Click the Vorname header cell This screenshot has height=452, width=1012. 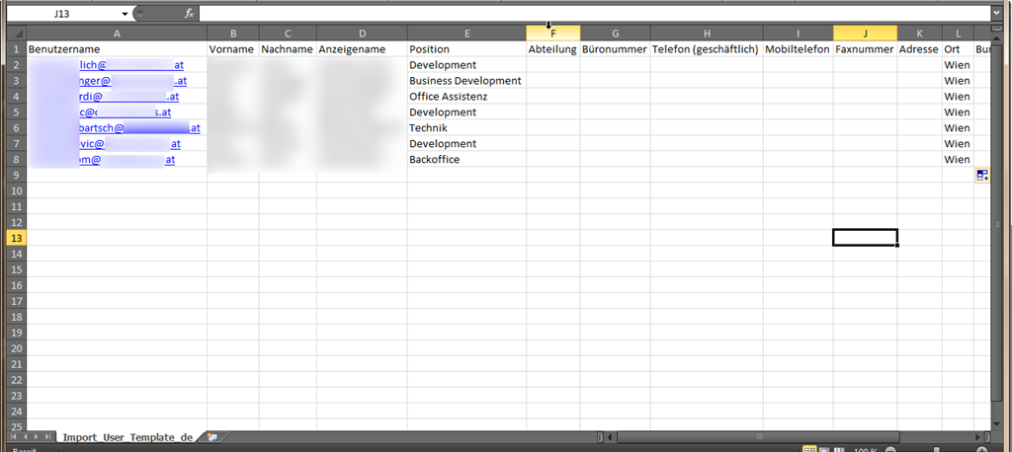pos(233,49)
